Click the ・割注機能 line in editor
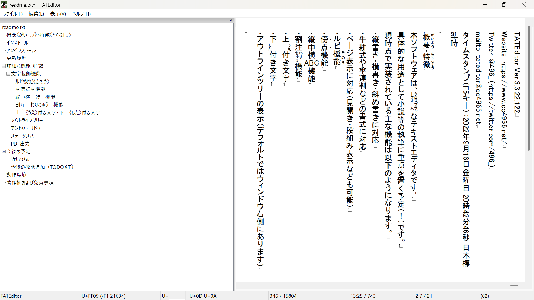The width and height of the screenshot is (534, 300). [x=299, y=55]
